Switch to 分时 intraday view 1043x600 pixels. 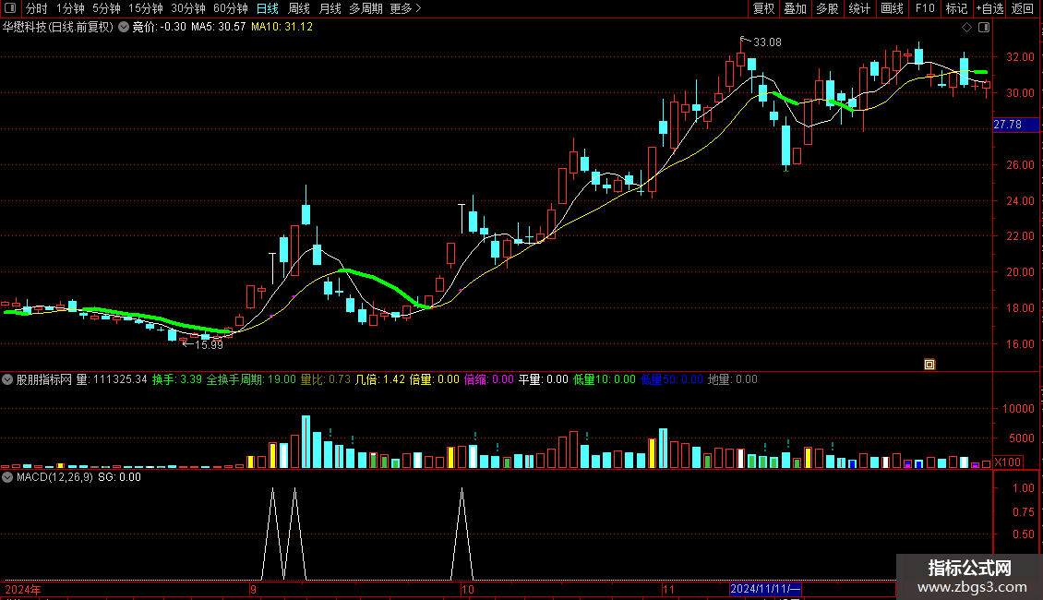pyautogui.click(x=37, y=8)
